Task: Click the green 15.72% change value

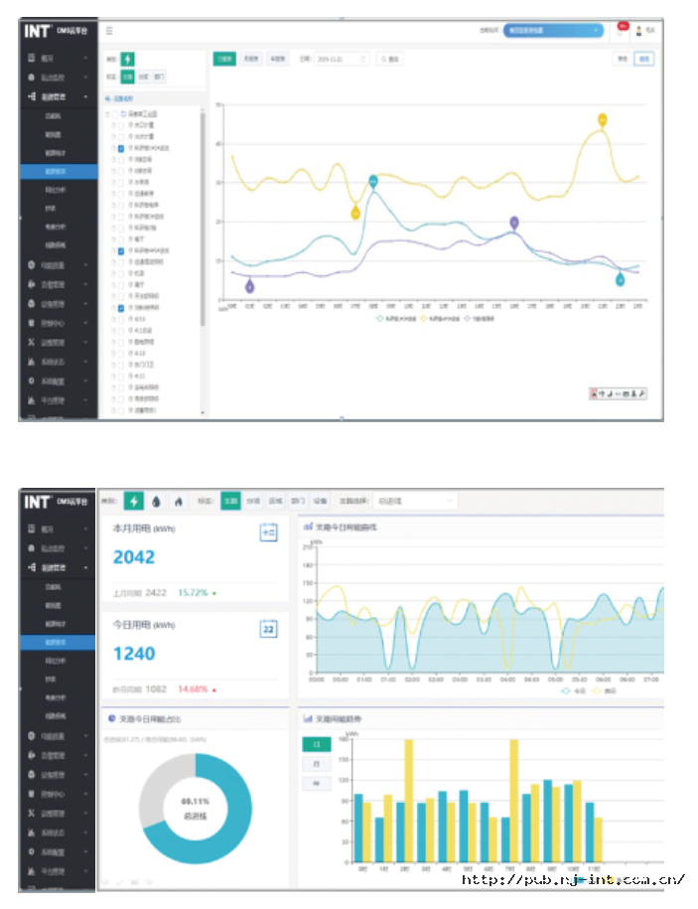Action: coord(193,592)
